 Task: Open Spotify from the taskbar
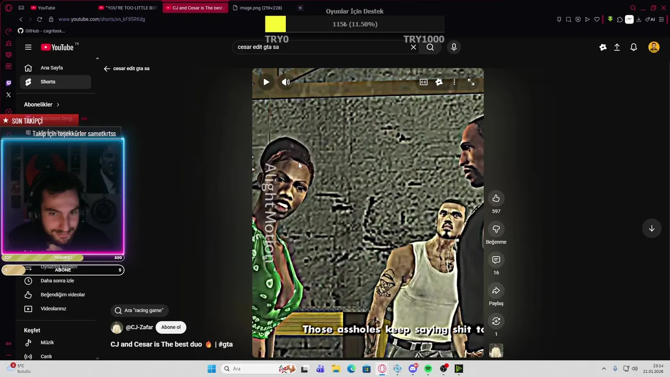coord(428,369)
